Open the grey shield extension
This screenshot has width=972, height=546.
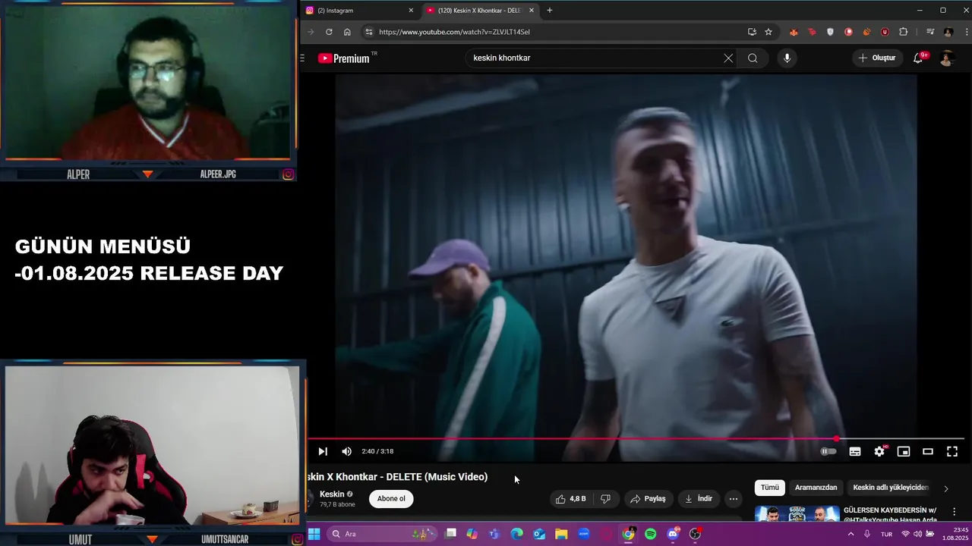[x=830, y=32]
